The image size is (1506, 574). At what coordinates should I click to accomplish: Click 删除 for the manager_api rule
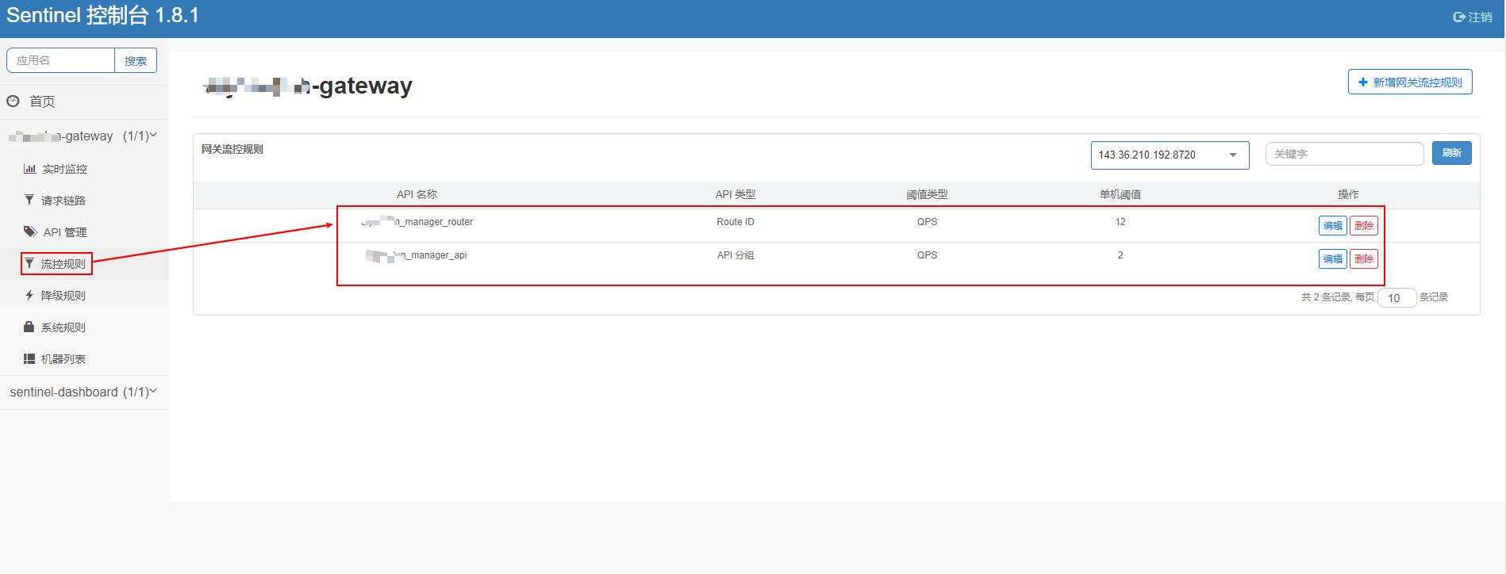pos(1363,258)
